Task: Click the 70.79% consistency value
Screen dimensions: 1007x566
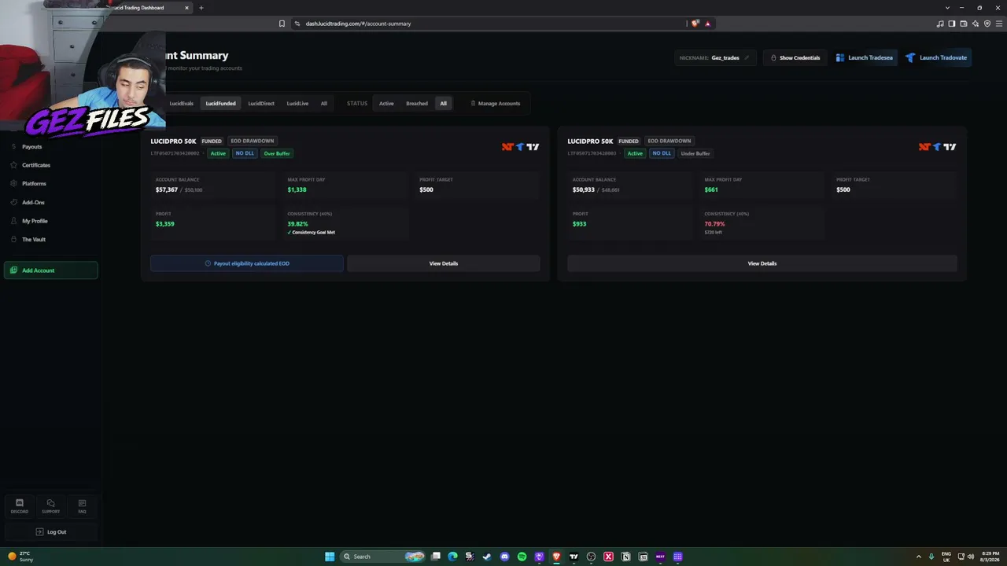Action: point(714,224)
